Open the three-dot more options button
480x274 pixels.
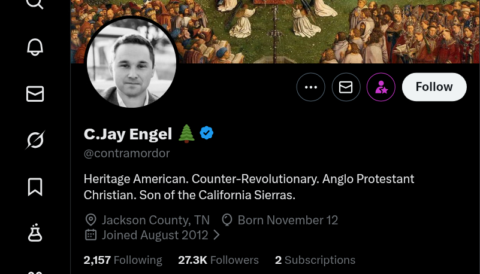311,87
